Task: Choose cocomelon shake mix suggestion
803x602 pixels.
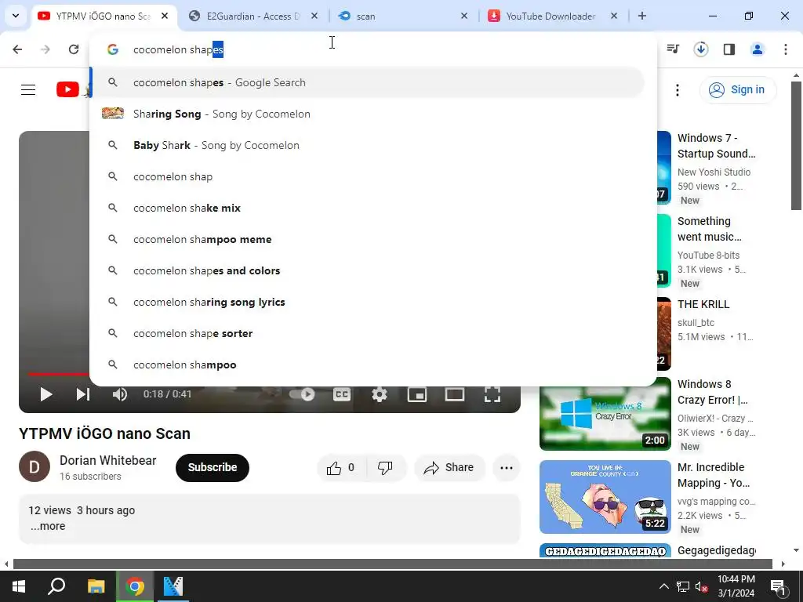Action: (368, 208)
